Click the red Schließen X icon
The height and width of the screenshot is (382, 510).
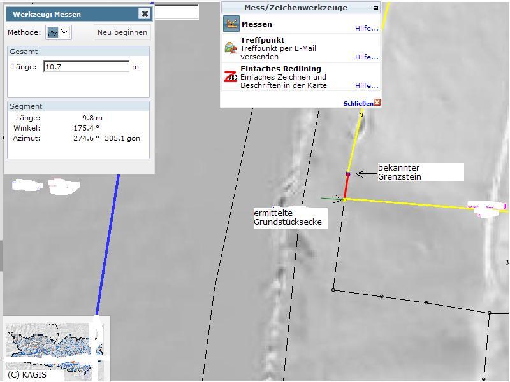(x=377, y=103)
